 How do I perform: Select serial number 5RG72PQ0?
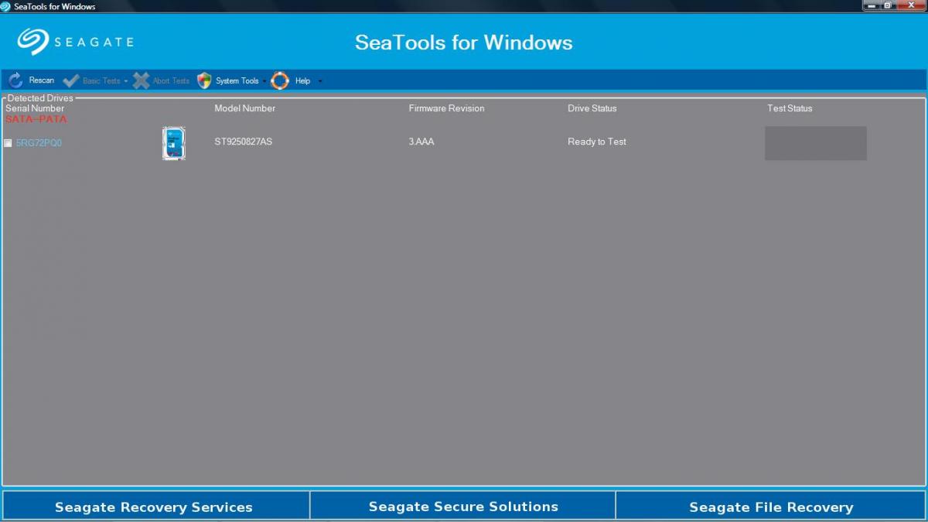(39, 143)
